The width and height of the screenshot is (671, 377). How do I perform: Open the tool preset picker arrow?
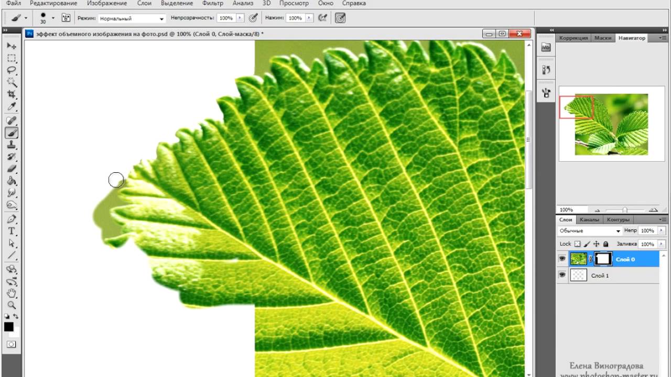click(x=26, y=18)
